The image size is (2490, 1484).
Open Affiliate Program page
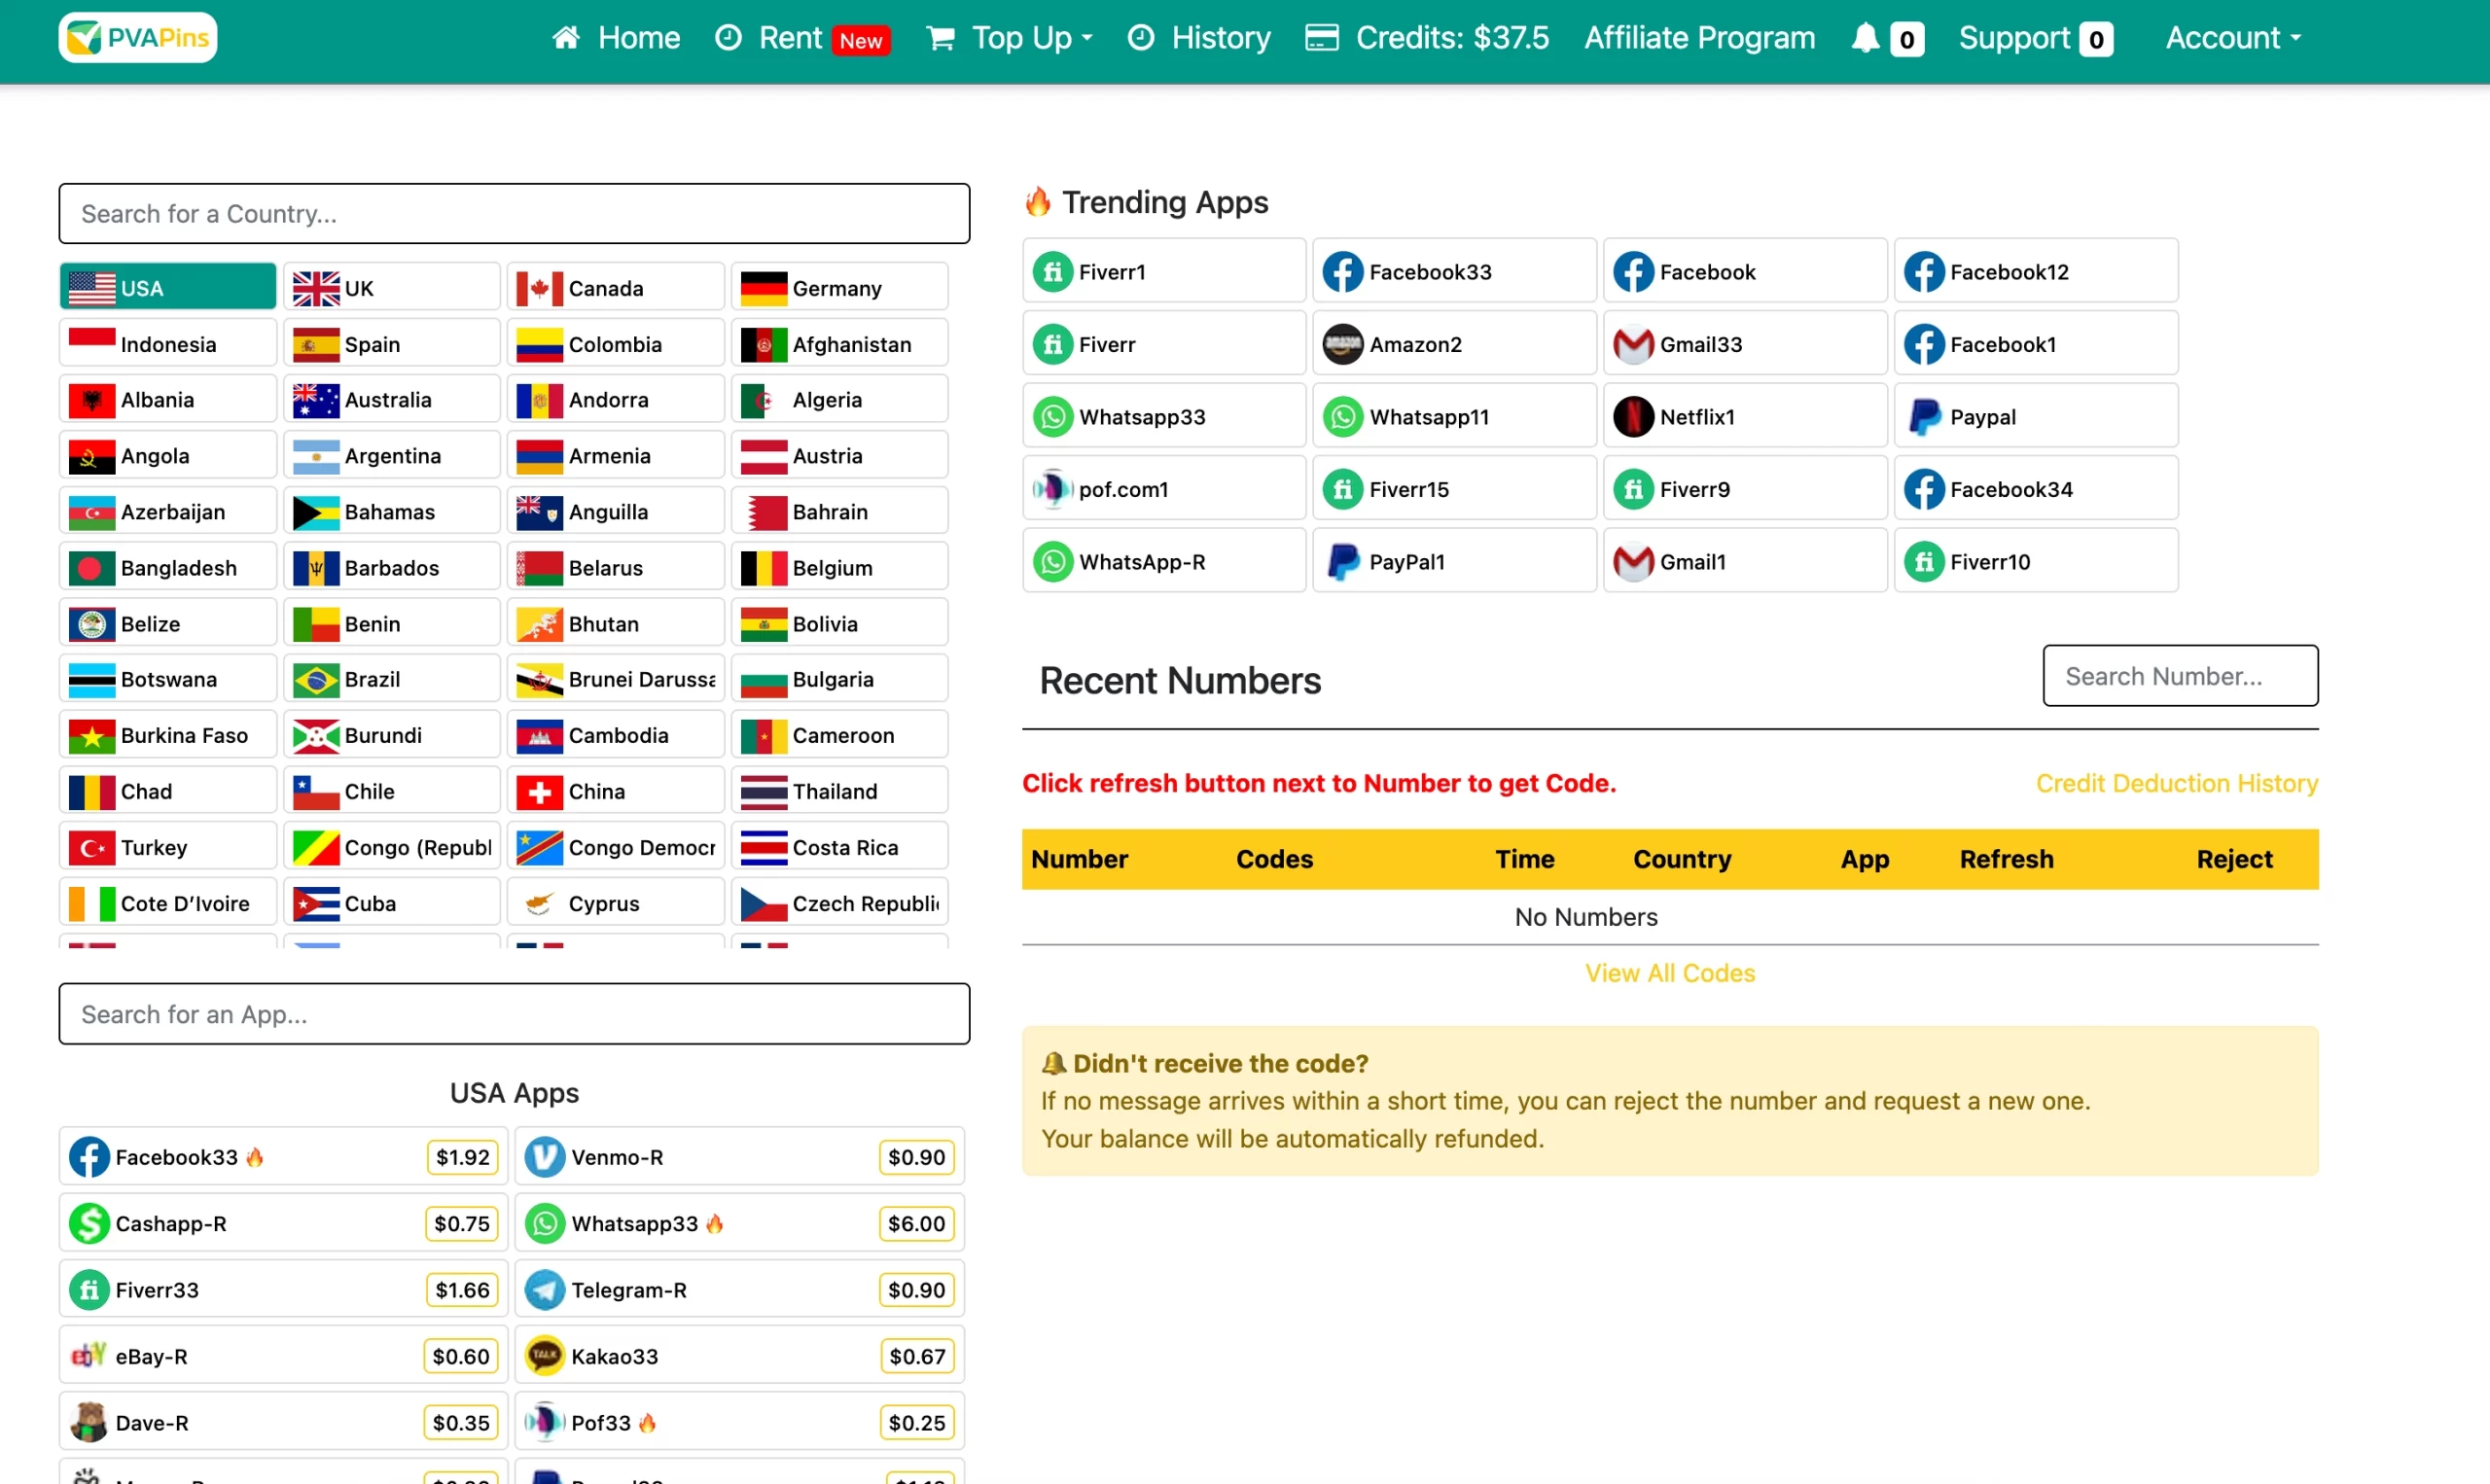[x=1699, y=38]
